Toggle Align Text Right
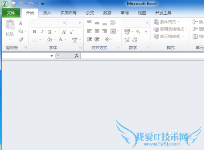 point(104,31)
